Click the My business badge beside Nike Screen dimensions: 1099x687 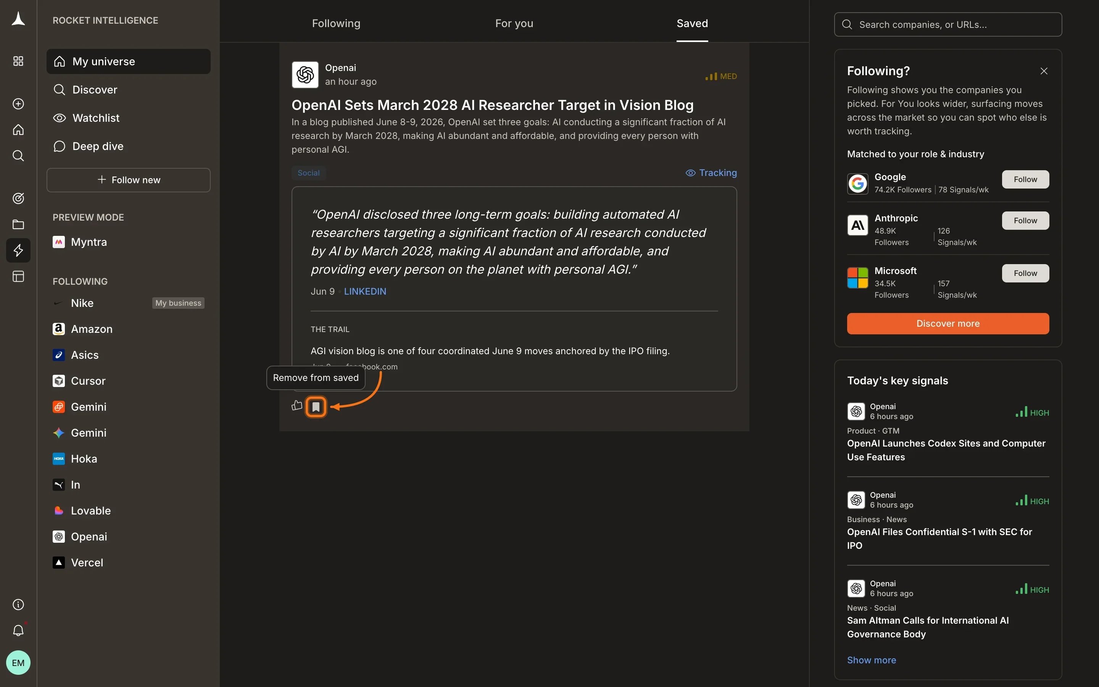click(x=178, y=303)
